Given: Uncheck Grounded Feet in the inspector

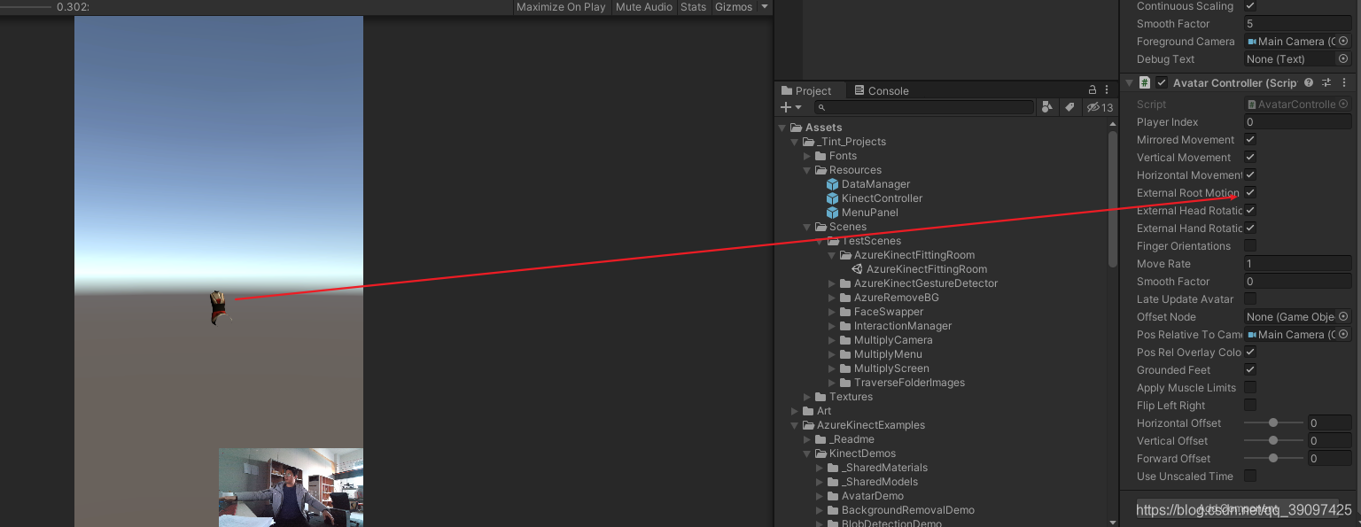Looking at the screenshot, I should click(x=1250, y=369).
